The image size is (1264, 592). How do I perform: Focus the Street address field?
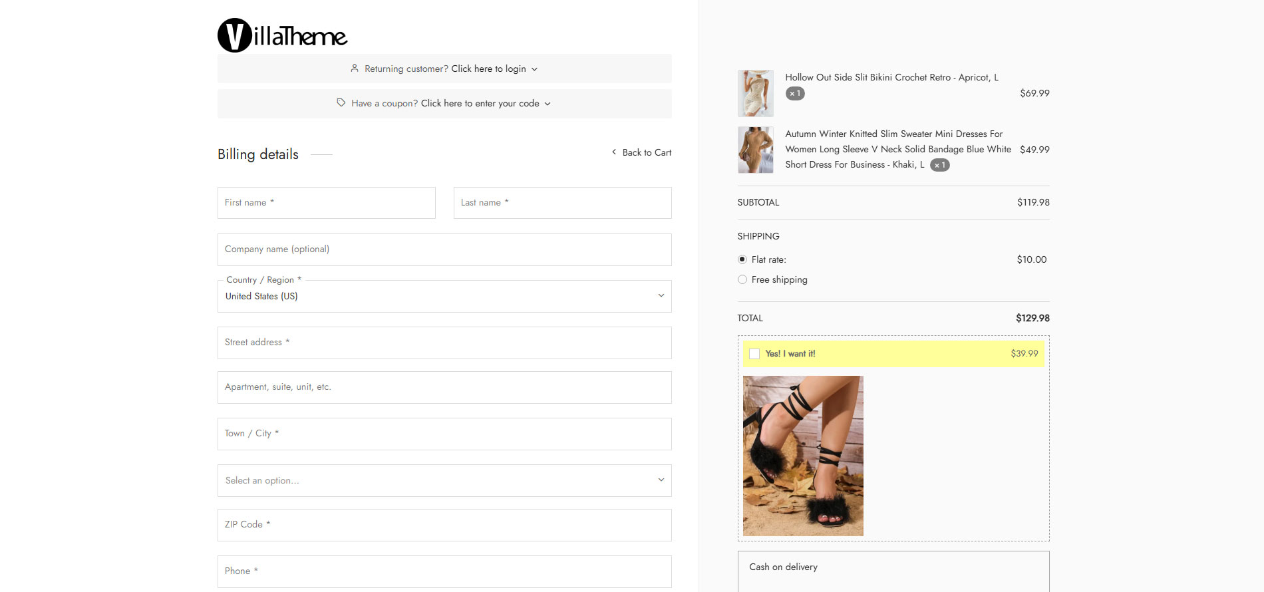click(444, 343)
